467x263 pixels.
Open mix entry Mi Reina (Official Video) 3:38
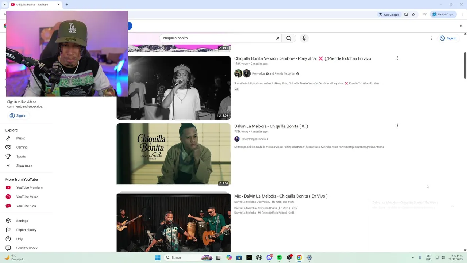click(x=264, y=213)
